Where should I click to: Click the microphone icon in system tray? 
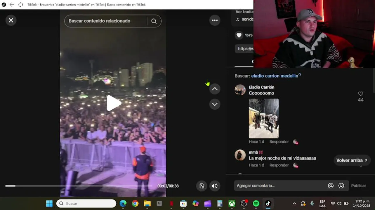(x=312, y=204)
